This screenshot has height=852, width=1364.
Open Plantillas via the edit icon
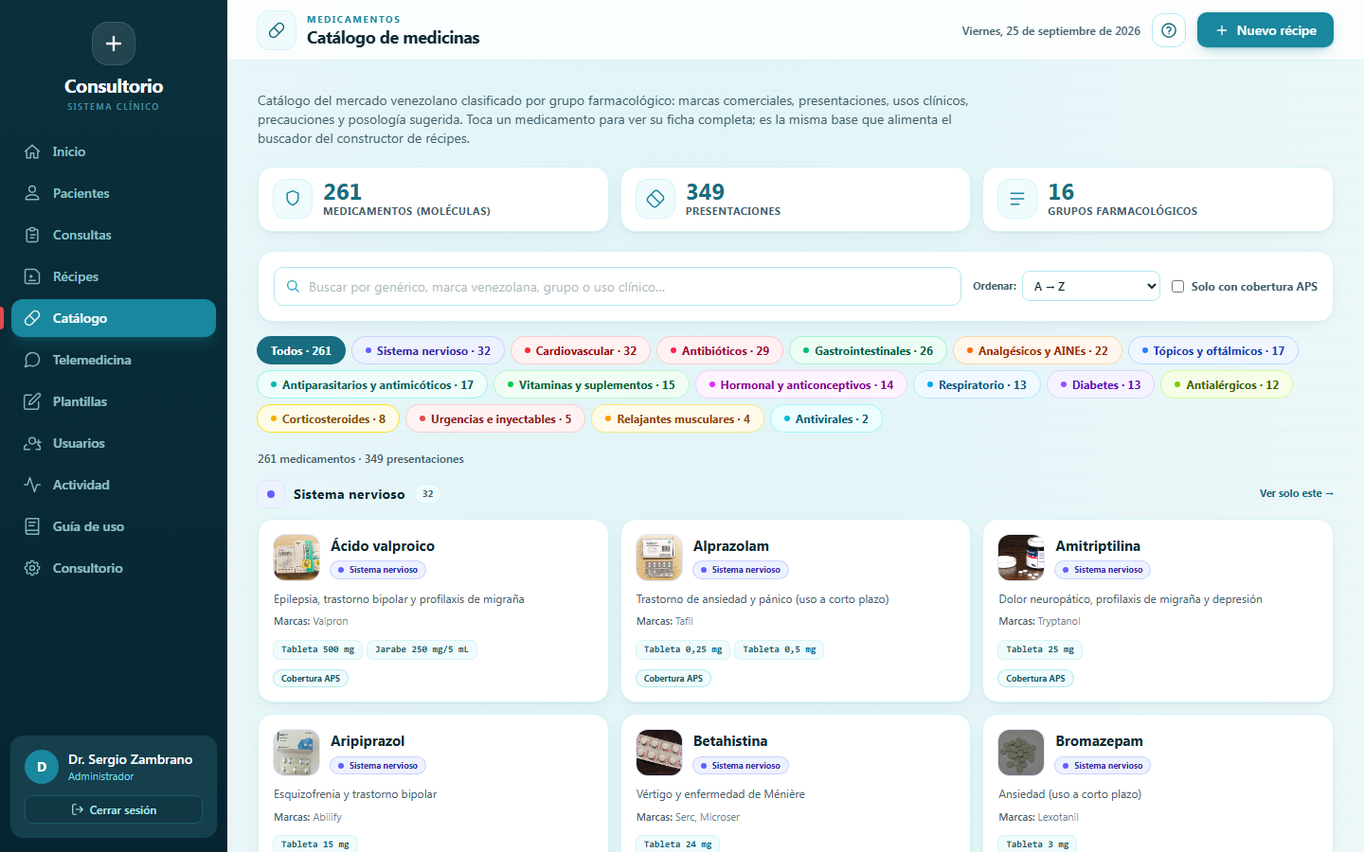[x=32, y=401]
